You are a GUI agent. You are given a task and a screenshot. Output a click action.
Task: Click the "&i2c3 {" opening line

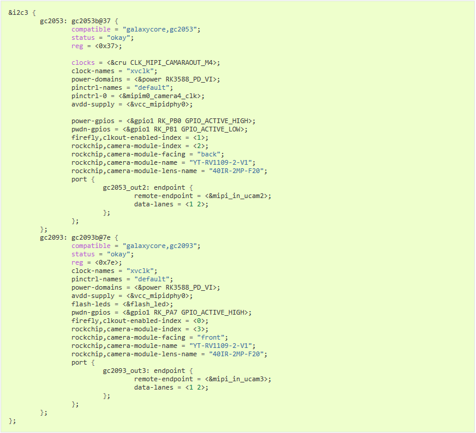pos(22,12)
